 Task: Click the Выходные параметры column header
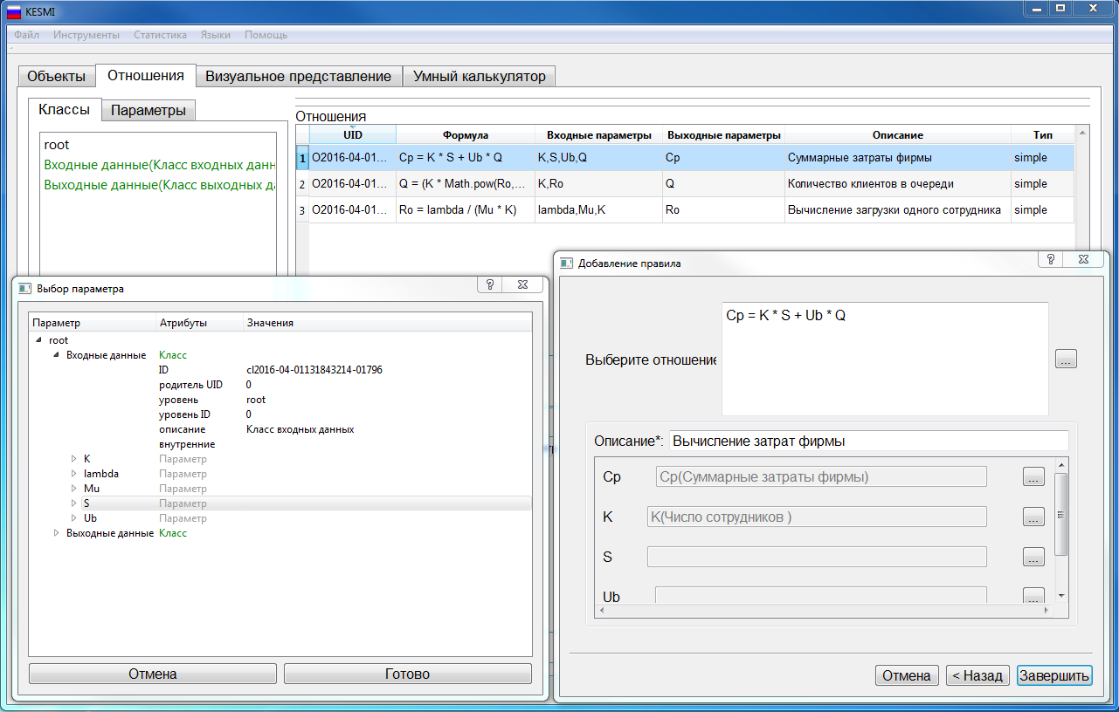pos(723,134)
